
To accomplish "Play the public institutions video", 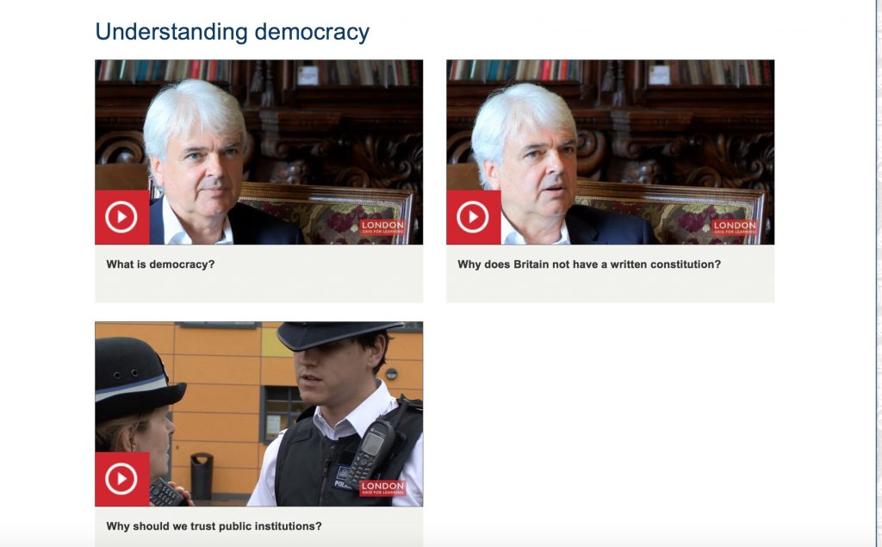I will [122, 480].
